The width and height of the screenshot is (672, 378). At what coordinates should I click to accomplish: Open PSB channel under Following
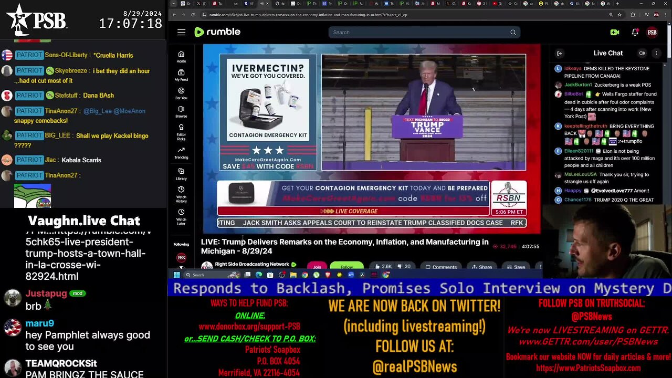pos(181,258)
